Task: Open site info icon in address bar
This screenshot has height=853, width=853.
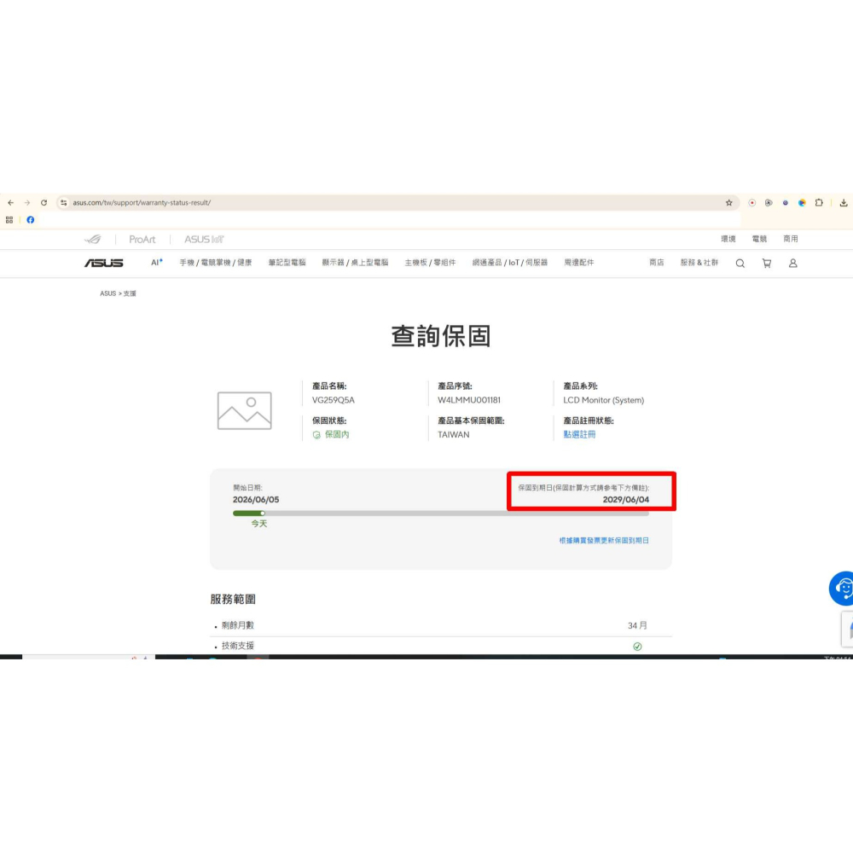Action: (64, 202)
